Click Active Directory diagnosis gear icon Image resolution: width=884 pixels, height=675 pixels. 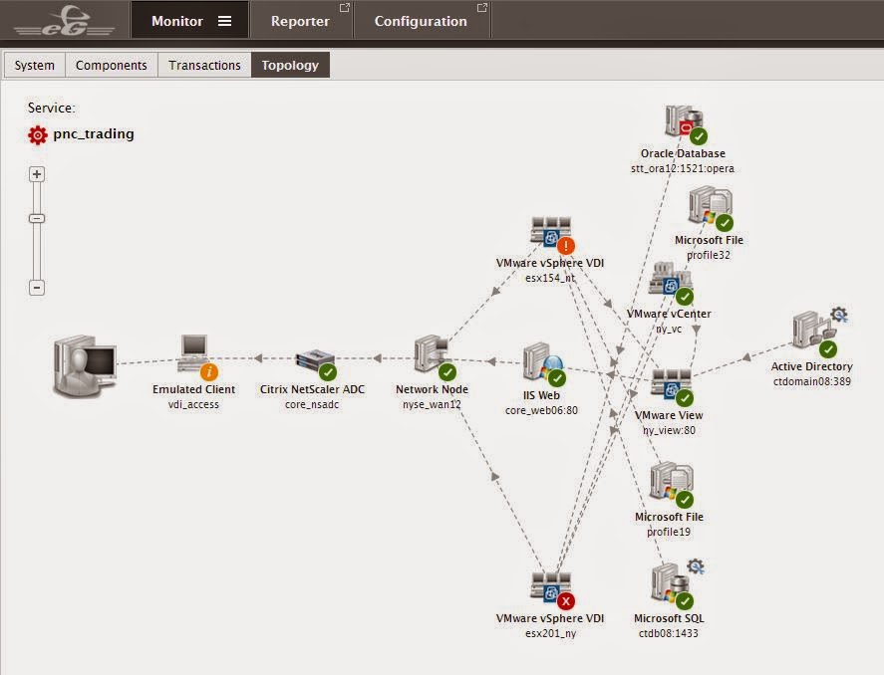(839, 315)
